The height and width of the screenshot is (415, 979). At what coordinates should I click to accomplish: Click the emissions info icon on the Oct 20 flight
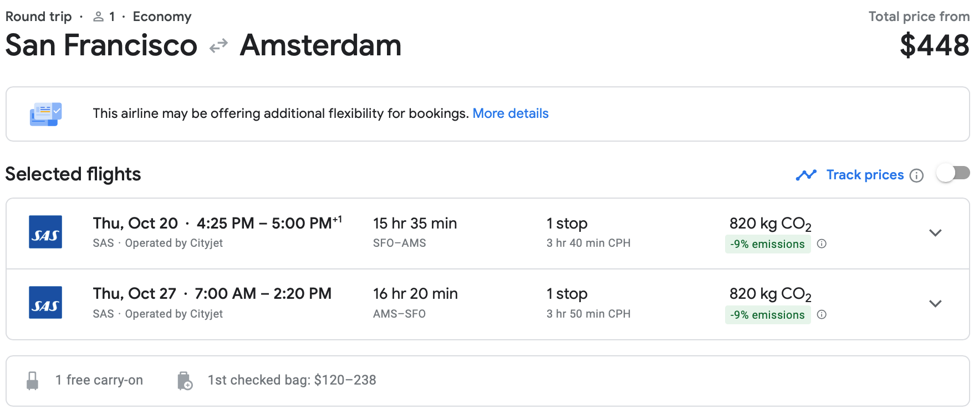click(822, 244)
